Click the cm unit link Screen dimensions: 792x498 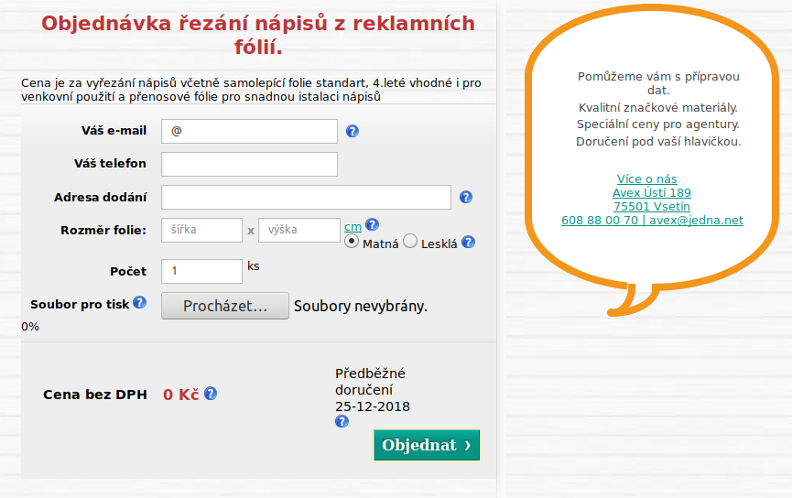click(353, 226)
